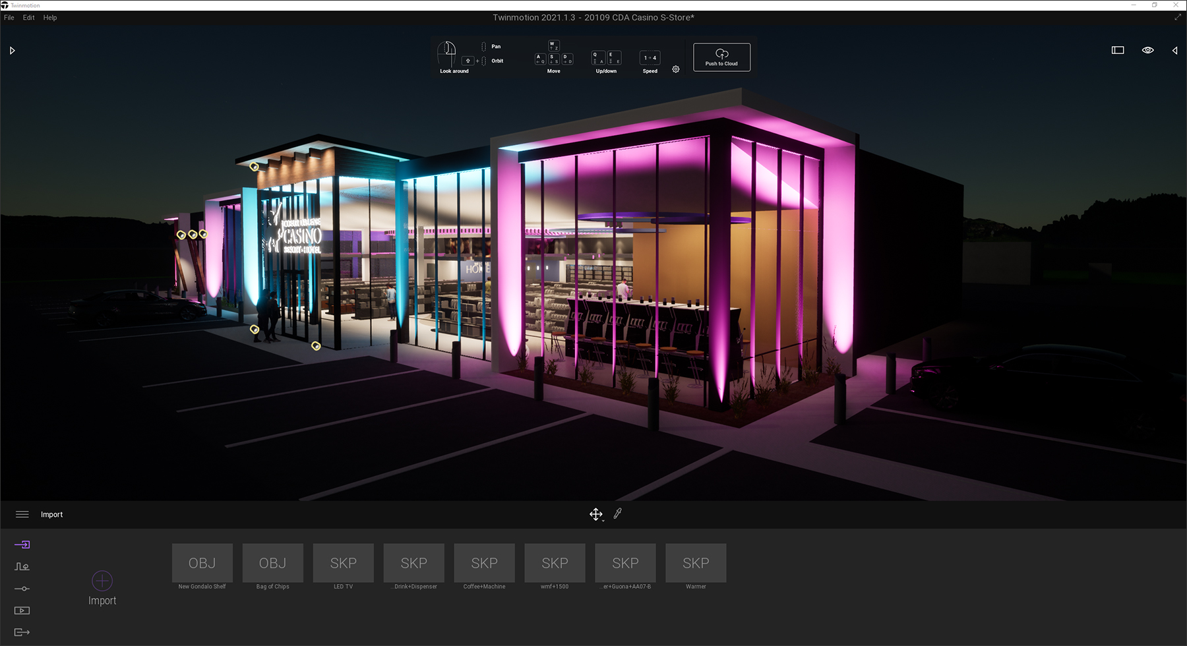
Task: Click the Look around mouse icon
Action: coord(447,53)
